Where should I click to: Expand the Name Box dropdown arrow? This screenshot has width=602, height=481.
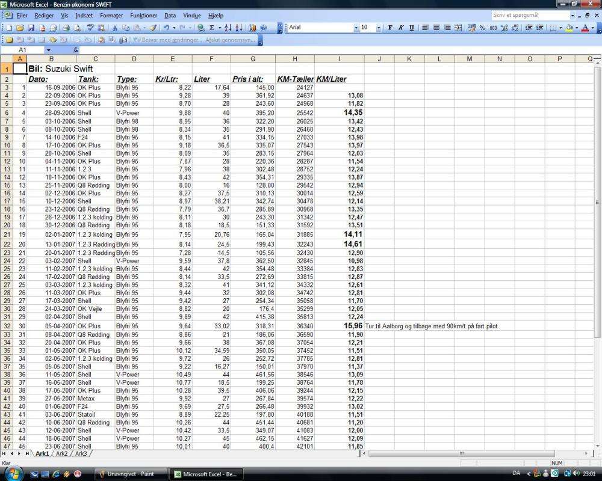tap(49, 50)
